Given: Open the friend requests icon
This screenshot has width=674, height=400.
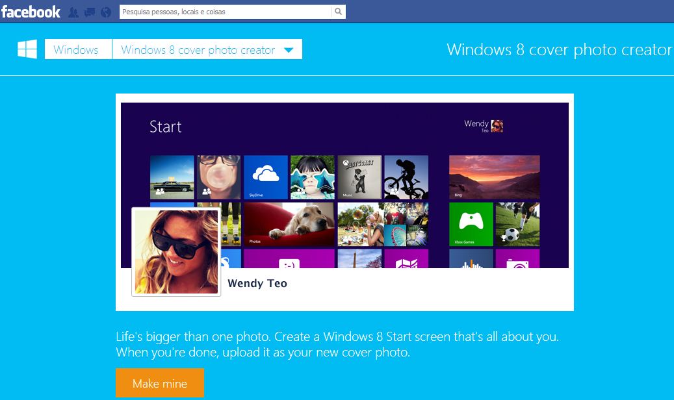Looking at the screenshot, I should tap(73, 12).
